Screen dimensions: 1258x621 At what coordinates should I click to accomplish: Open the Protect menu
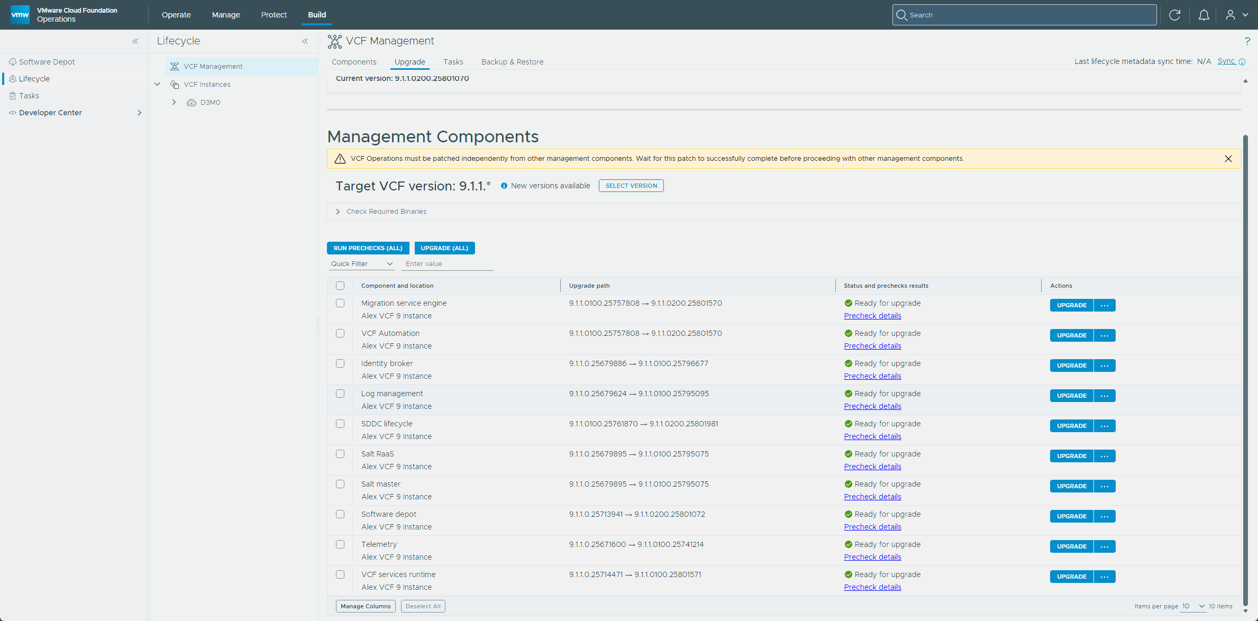[274, 15]
